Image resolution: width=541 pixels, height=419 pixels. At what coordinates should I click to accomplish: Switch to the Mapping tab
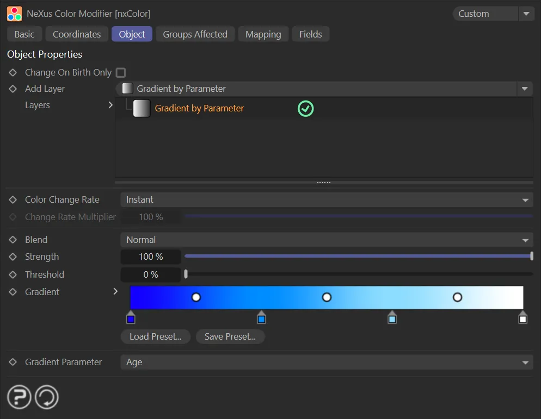pyautogui.click(x=263, y=34)
